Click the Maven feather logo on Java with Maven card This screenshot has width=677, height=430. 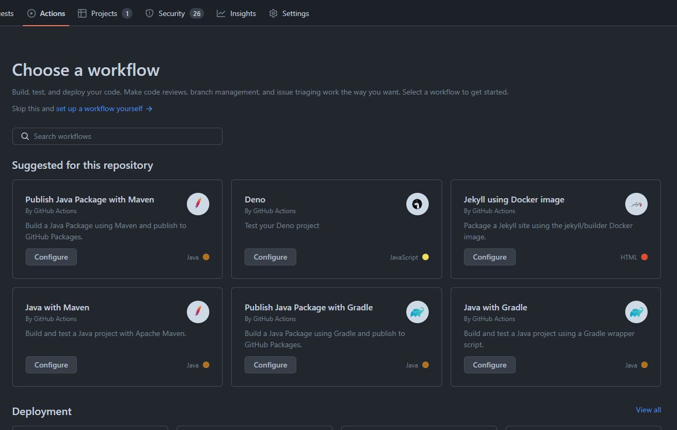coord(198,312)
